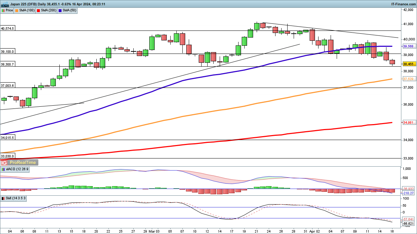Select the 34,015.5 horizontal level label

click(7, 138)
